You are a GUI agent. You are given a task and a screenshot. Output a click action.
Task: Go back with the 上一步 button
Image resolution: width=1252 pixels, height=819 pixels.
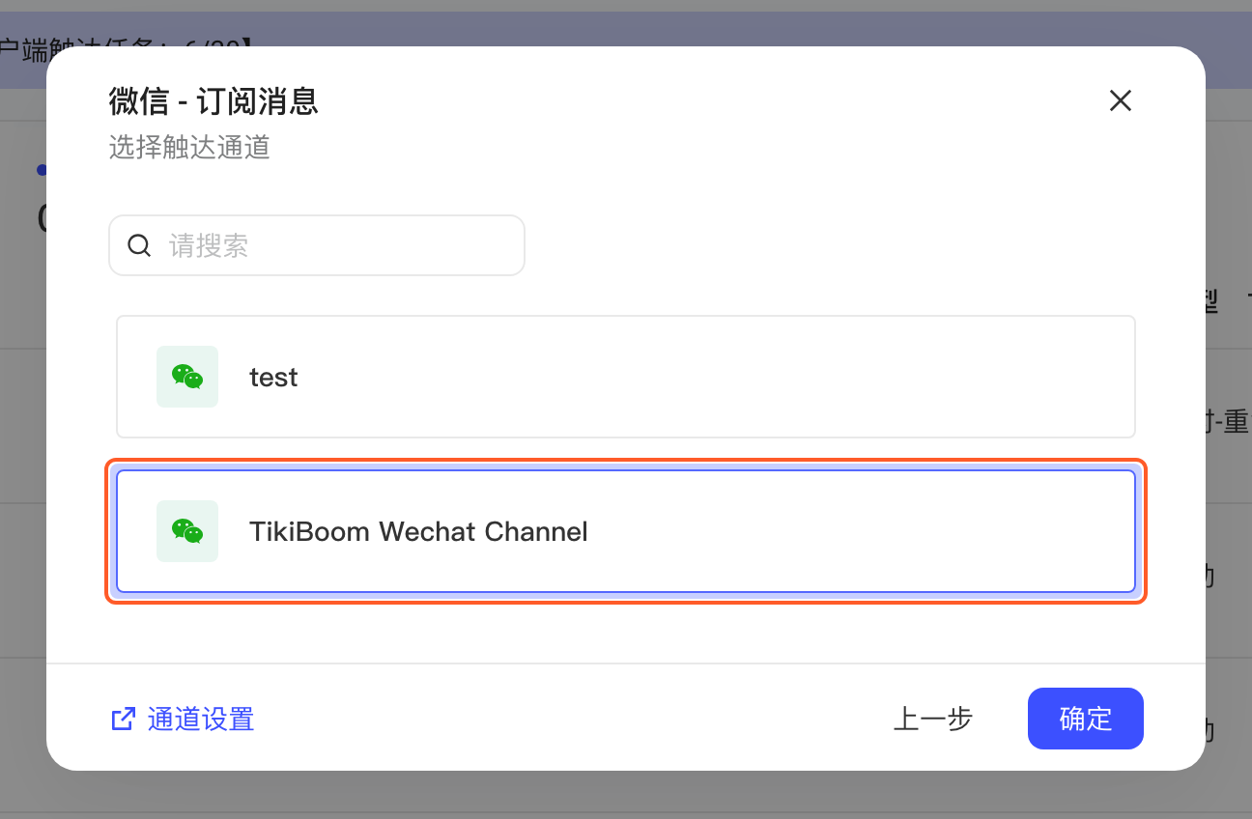932,719
